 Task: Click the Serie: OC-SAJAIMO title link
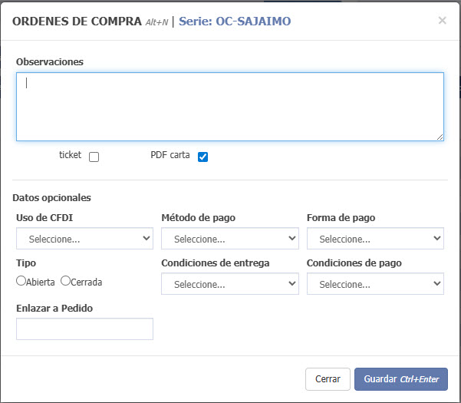[235, 21]
